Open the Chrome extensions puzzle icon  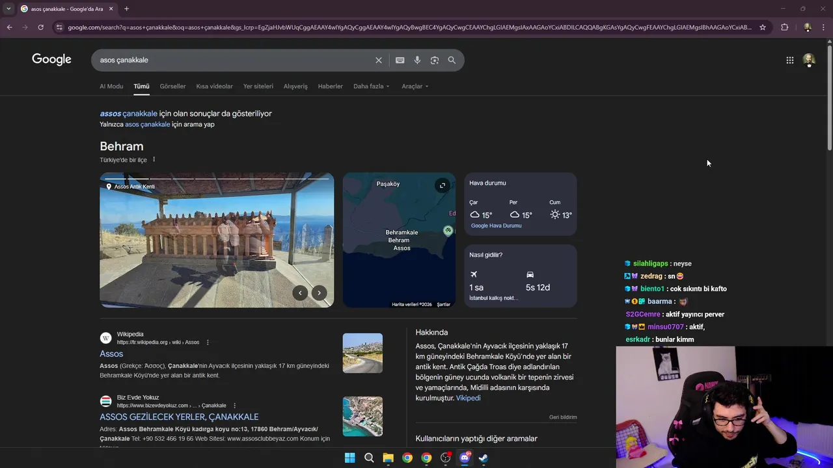(x=784, y=27)
